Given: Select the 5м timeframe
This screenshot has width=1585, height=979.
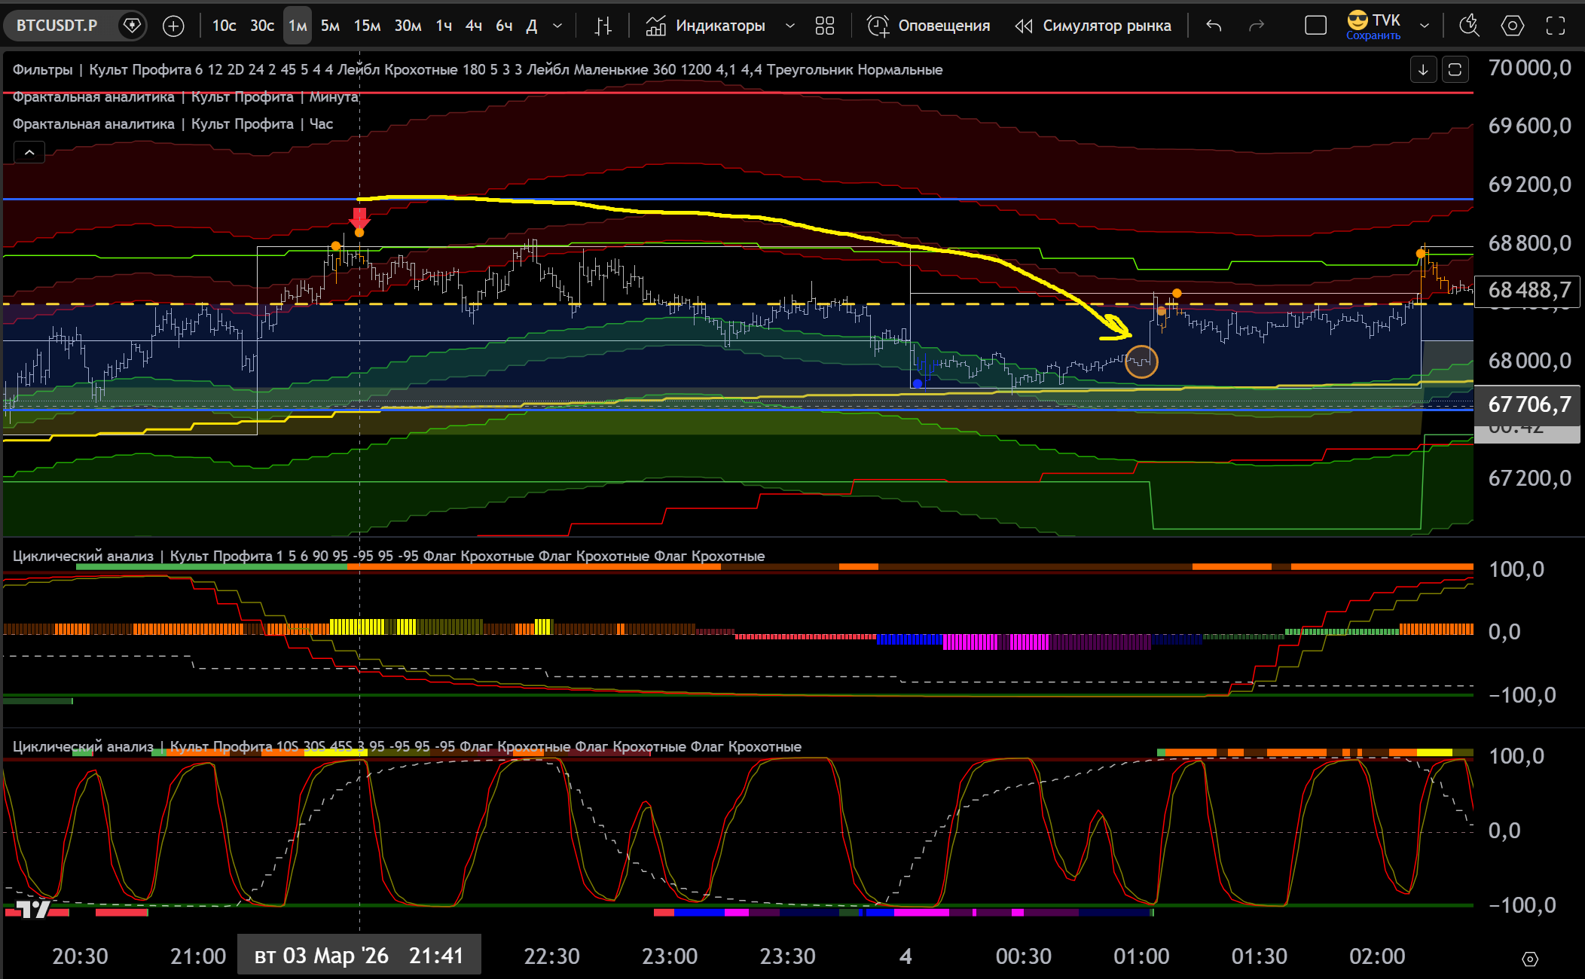Looking at the screenshot, I should 330,26.
